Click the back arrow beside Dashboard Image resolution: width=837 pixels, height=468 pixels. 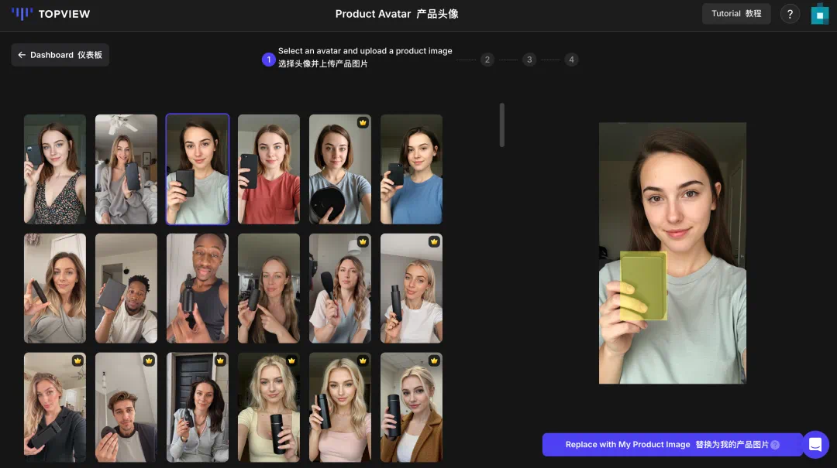click(22, 55)
